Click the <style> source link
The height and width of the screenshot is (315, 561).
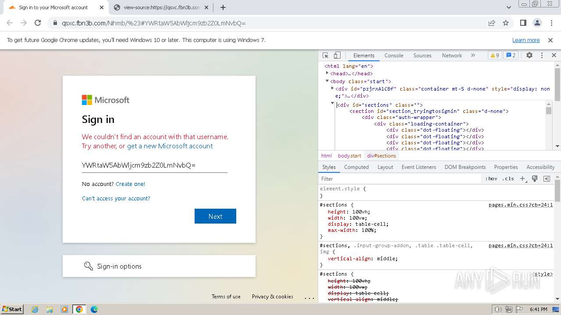pyautogui.click(x=543, y=274)
